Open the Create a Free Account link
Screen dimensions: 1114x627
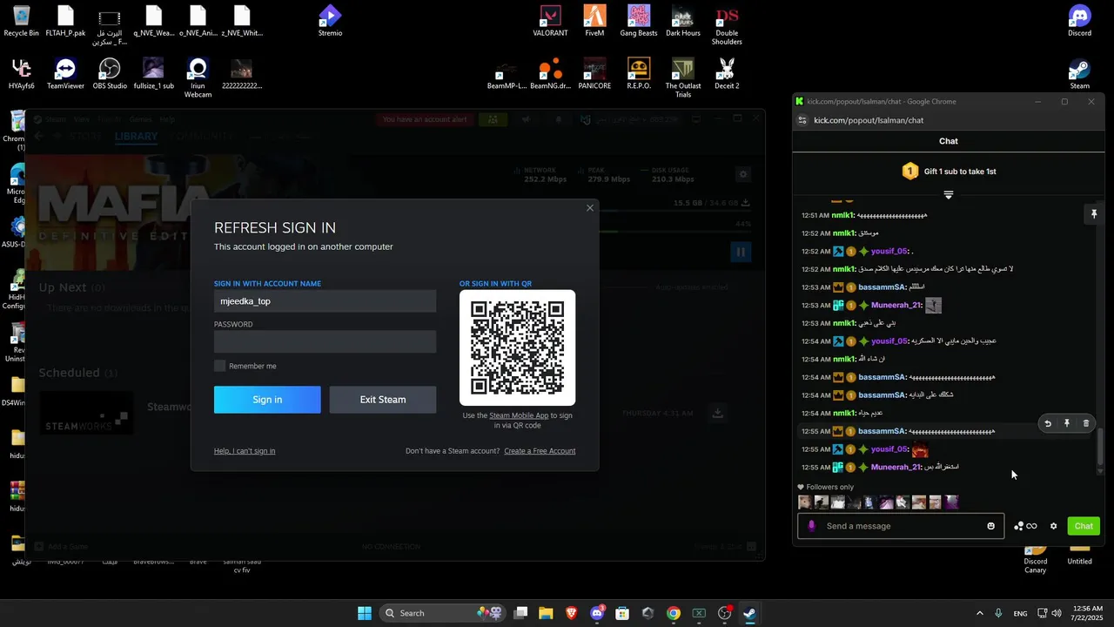(540, 451)
